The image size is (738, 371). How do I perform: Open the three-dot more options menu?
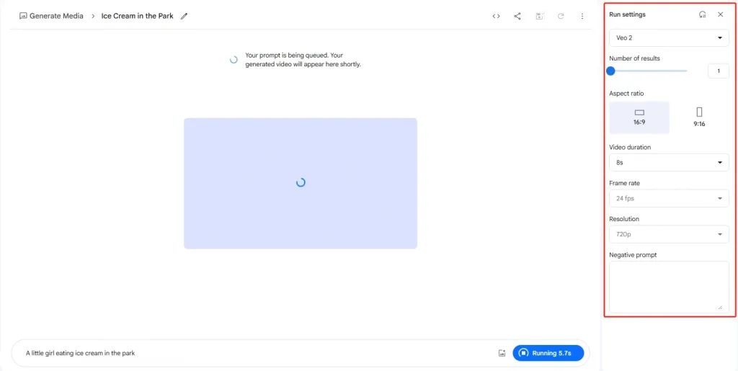point(582,16)
